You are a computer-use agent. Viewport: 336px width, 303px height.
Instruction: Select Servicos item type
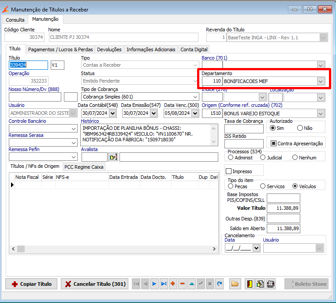click(263, 186)
